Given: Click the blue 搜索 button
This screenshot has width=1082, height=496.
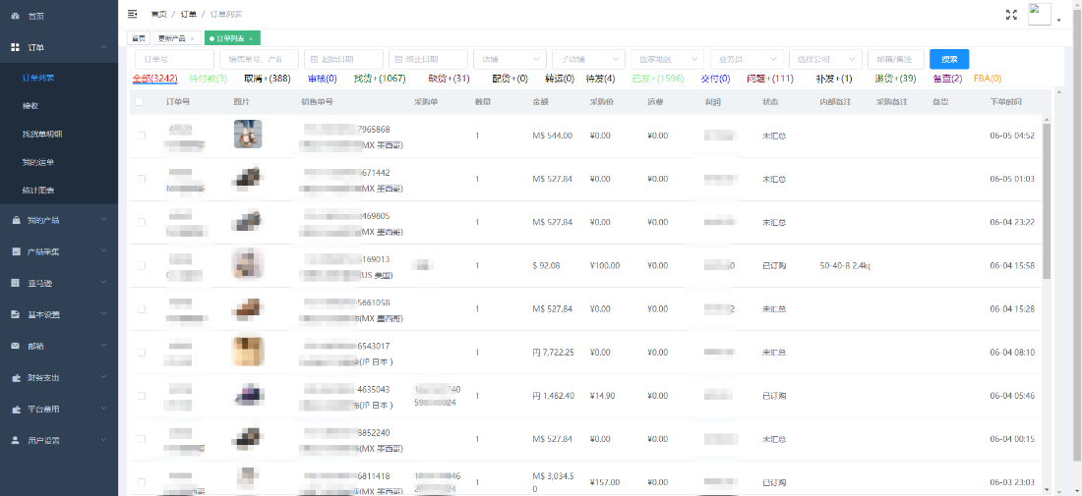Looking at the screenshot, I should [x=949, y=59].
